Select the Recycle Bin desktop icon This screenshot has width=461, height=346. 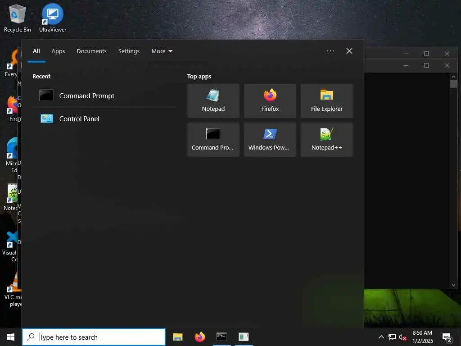coord(18,18)
